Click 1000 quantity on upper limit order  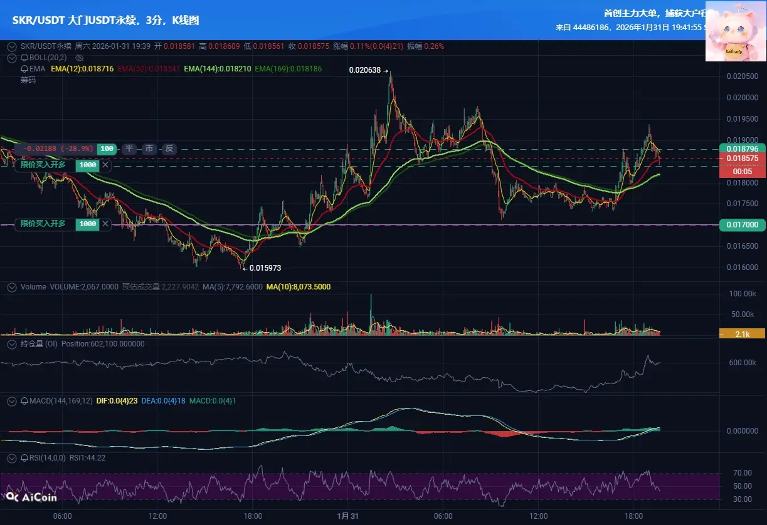88,165
